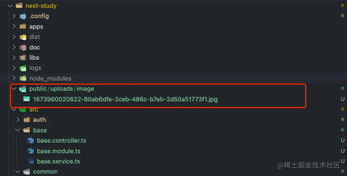The width and height of the screenshot is (347, 176).
Task: Click the libs folder icon
Action: pos(23,58)
